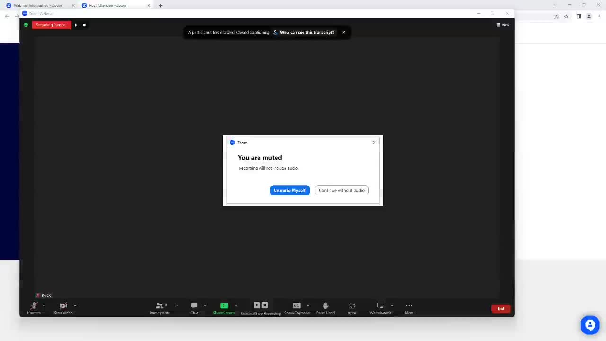This screenshot has width=606, height=341.
Task: Click the green Share Screen icon
Action: click(x=223, y=306)
